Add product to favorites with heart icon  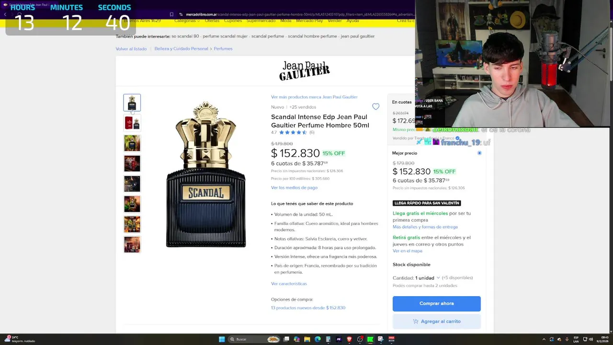point(376,106)
